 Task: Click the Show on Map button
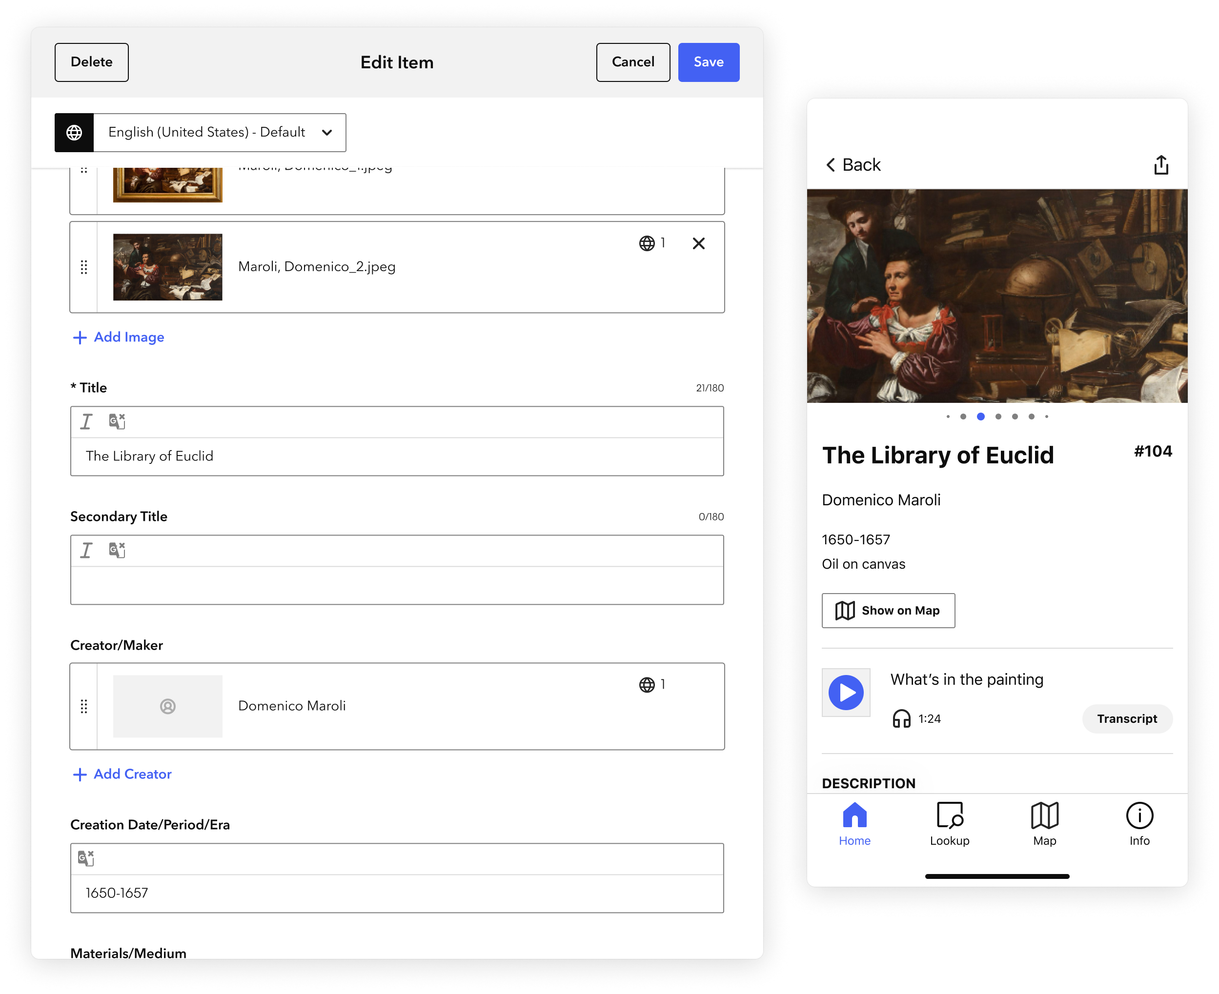coord(888,610)
